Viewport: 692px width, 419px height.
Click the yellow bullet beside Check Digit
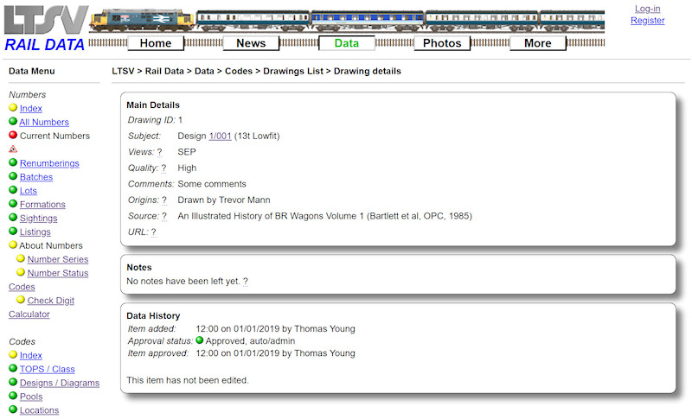[21, 300]
